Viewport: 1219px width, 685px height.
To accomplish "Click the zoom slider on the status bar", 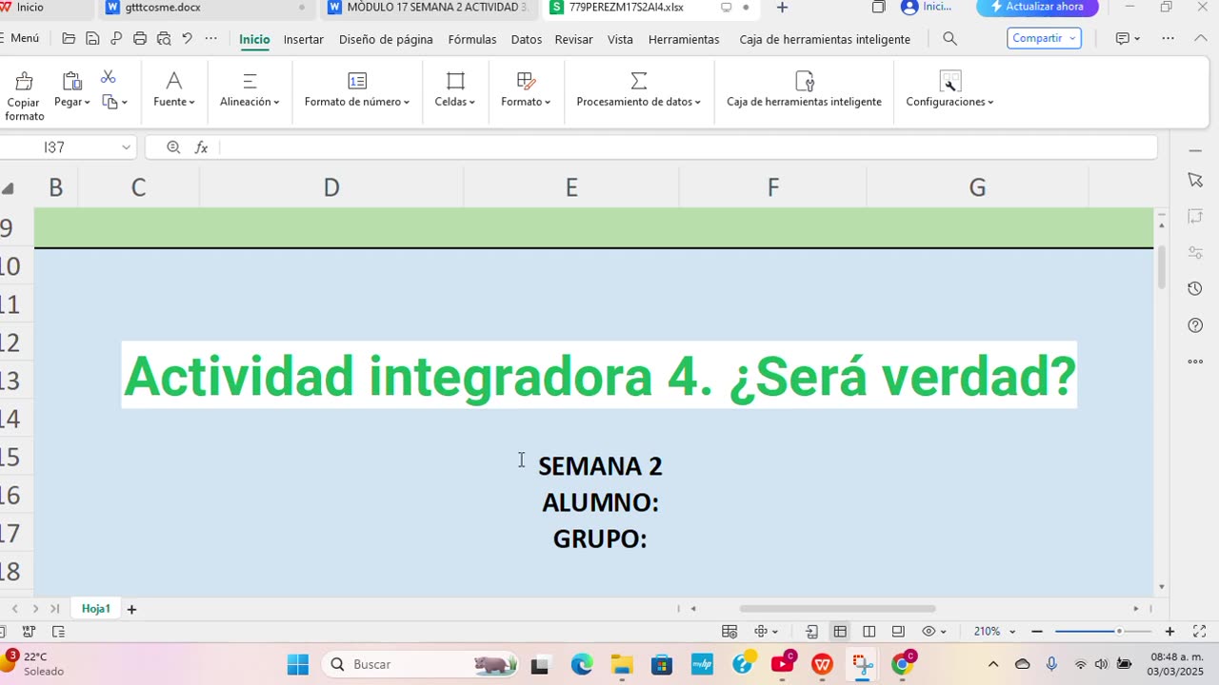I will [1102, 632].
